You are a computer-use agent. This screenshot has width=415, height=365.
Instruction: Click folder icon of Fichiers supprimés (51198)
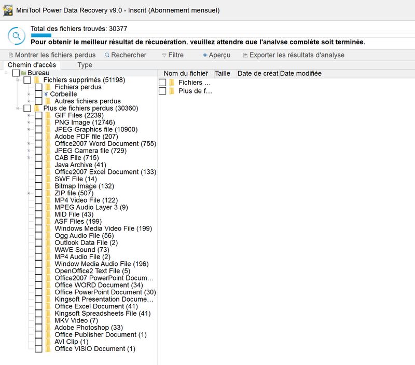[x=37, y=80]
